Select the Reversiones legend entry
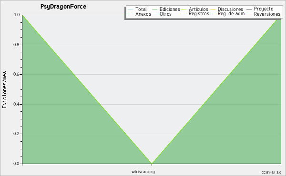 264,14
